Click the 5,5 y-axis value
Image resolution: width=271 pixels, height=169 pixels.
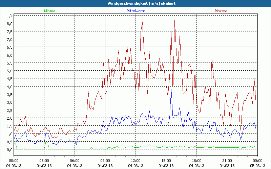(10, 63)
